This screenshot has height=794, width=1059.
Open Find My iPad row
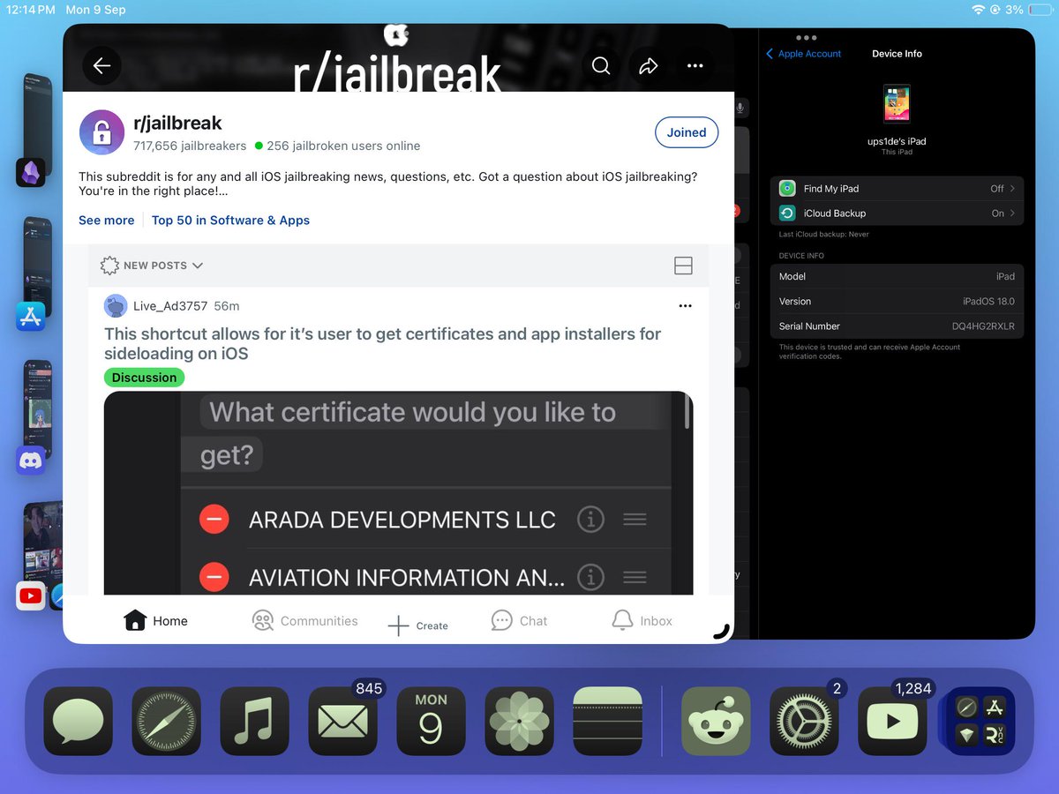pos(898,189)
